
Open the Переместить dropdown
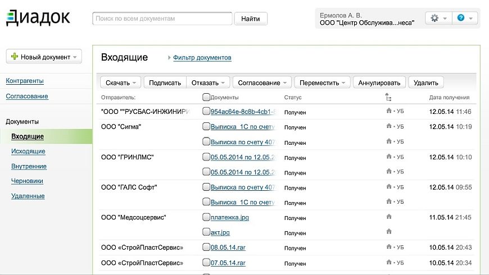(322, 82)
